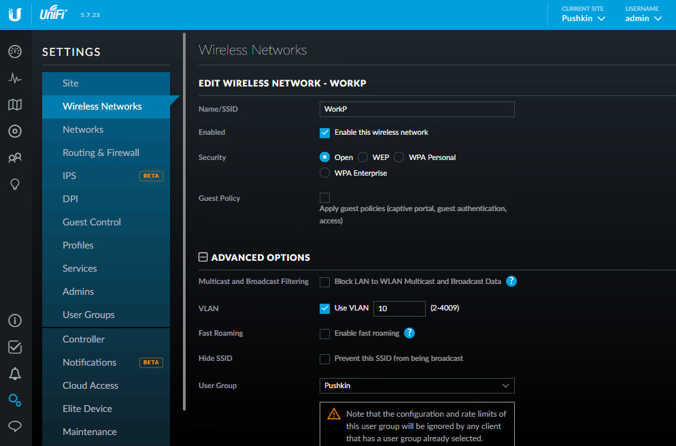Enable the Guest Policy checkbox
Viewport: 676px width, 446px height.
coord(324,197)
